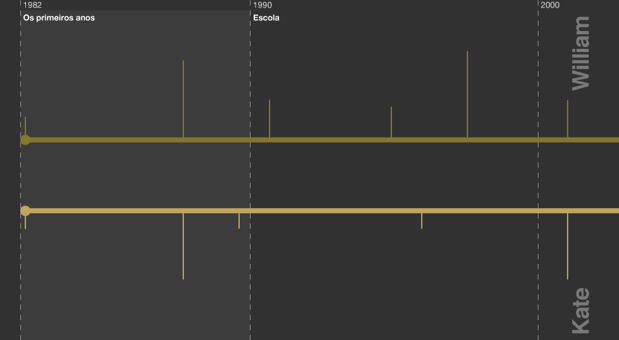Screen dimensions: 619x340
Task: Click the starting dot of Kate's timeline
Action: (25, 211)
